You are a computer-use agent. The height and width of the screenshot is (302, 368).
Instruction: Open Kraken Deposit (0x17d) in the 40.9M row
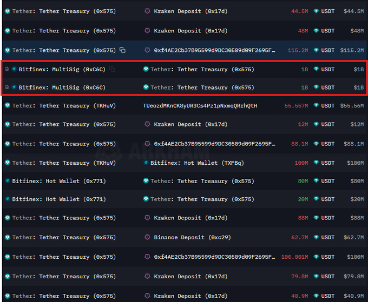tap(191, 296)
